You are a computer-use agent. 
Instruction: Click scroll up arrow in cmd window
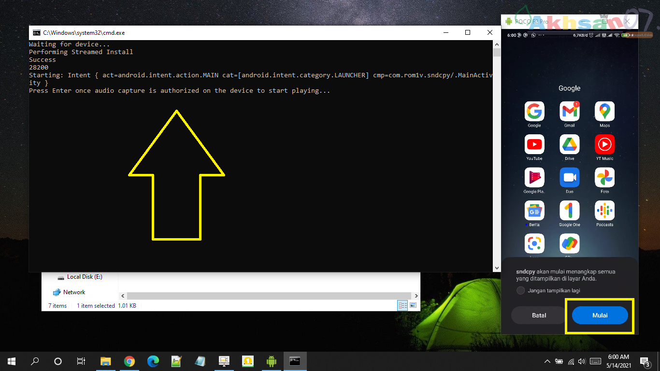coord(497,44)
